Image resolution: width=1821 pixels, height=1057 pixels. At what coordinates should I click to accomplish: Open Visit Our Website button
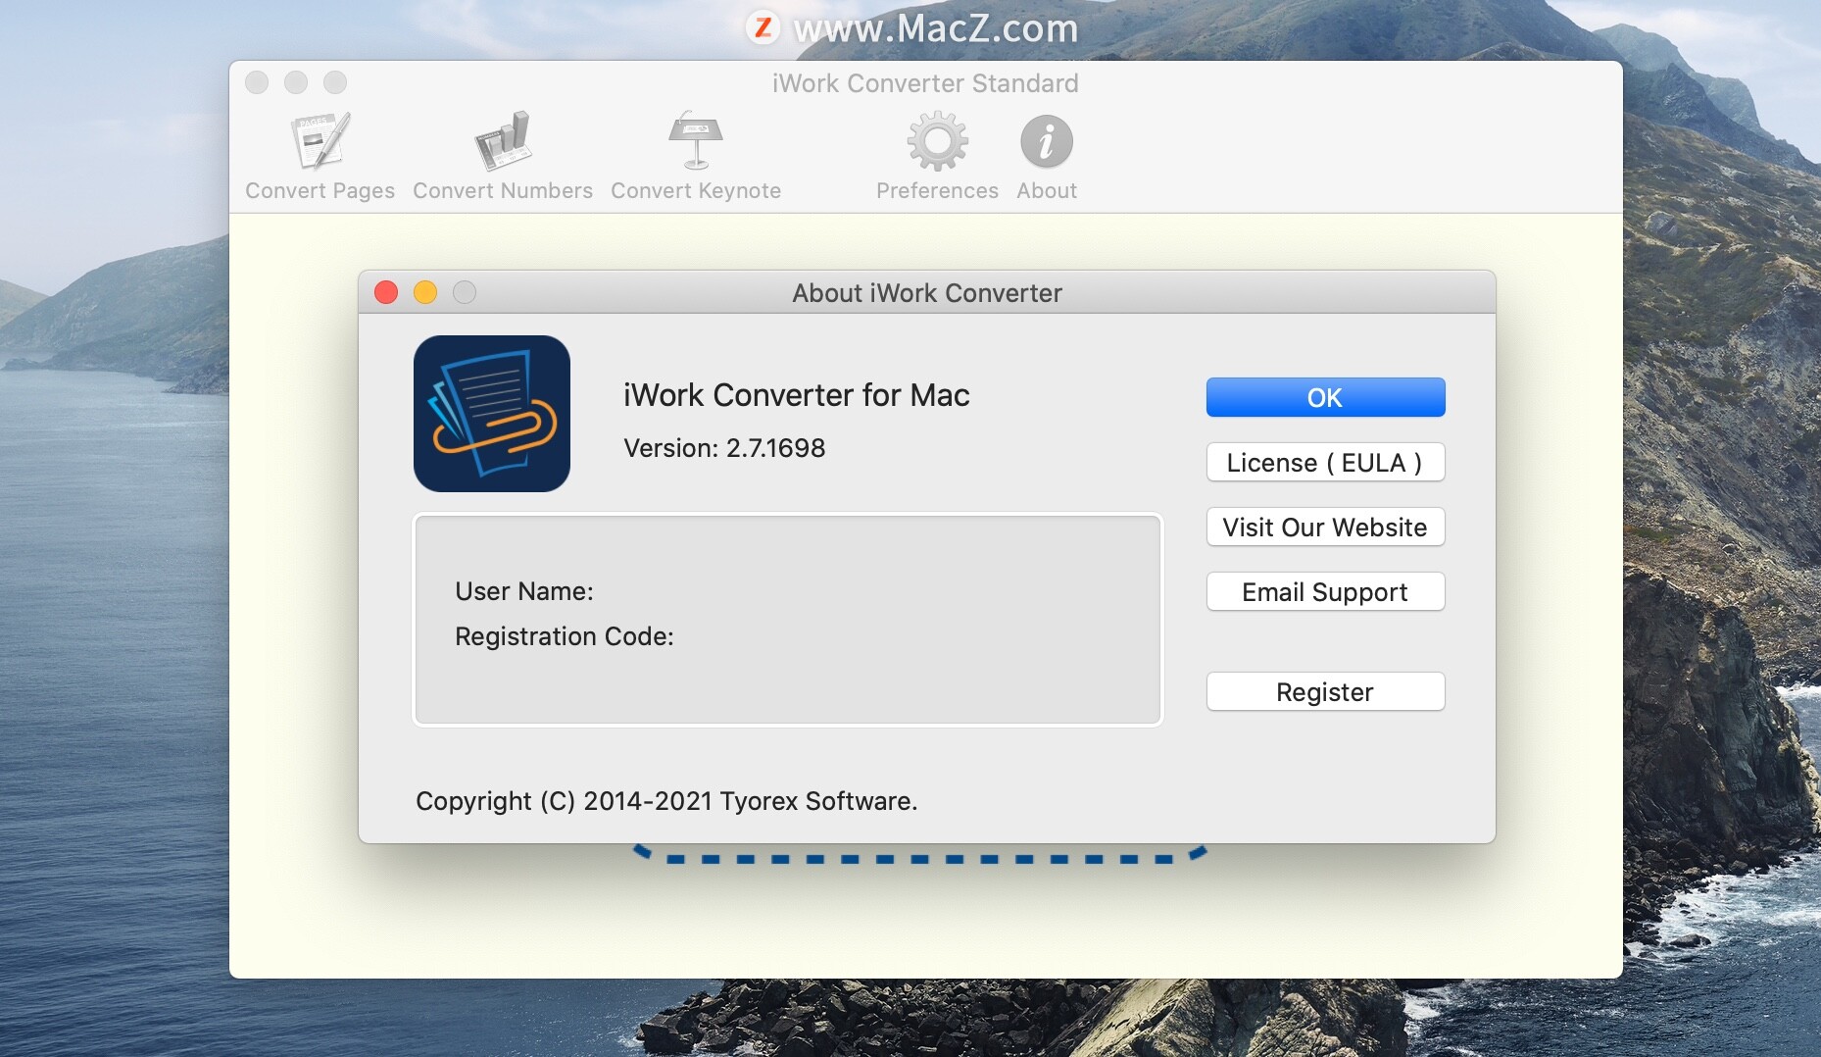1325,527
